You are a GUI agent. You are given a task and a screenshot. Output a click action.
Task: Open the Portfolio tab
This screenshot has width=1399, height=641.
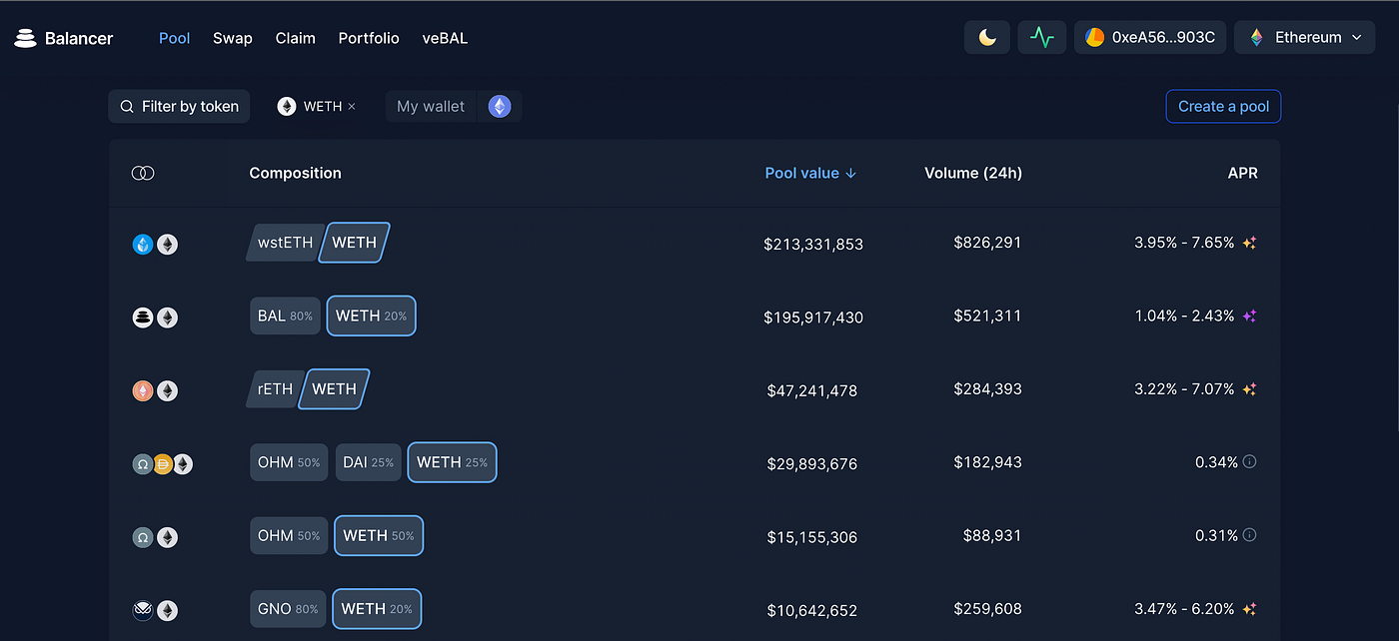pyautogui.click(x=369, y=38)
